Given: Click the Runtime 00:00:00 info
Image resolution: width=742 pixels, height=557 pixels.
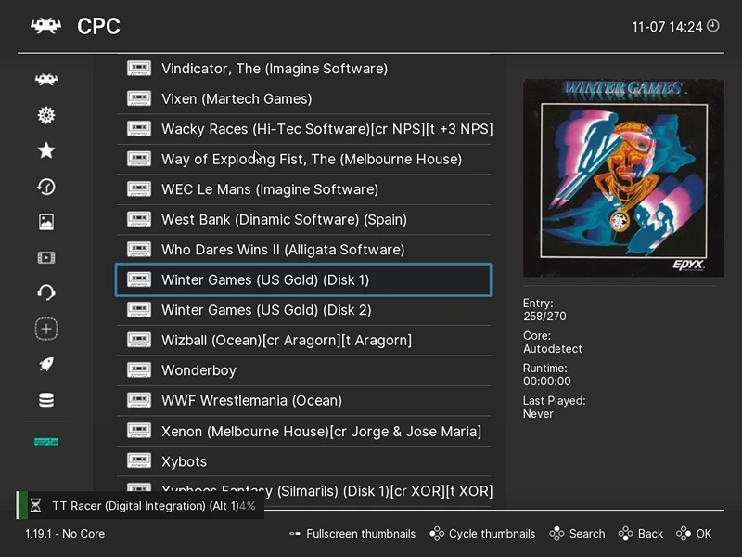Looking at the screenshot, I should click(547, 375).
